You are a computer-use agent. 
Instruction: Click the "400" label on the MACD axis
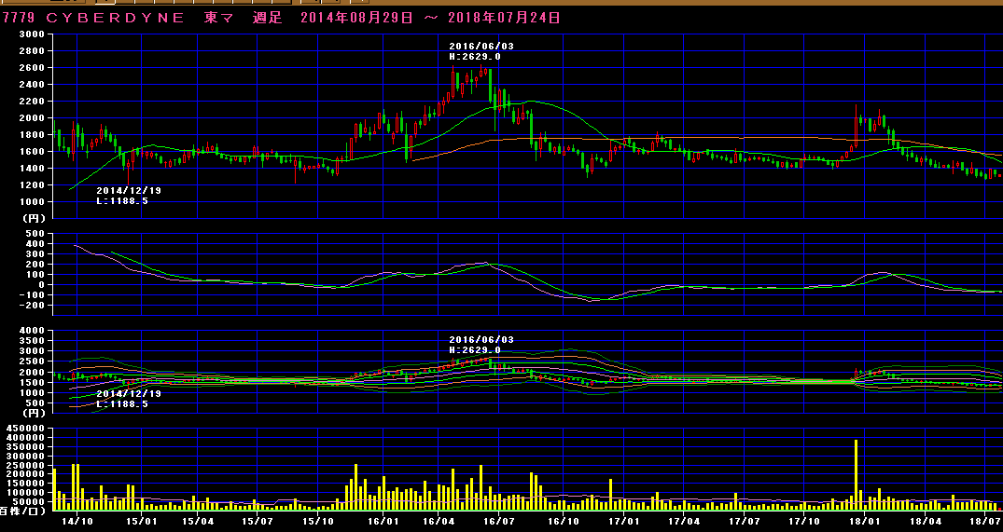tap(35, 243)
